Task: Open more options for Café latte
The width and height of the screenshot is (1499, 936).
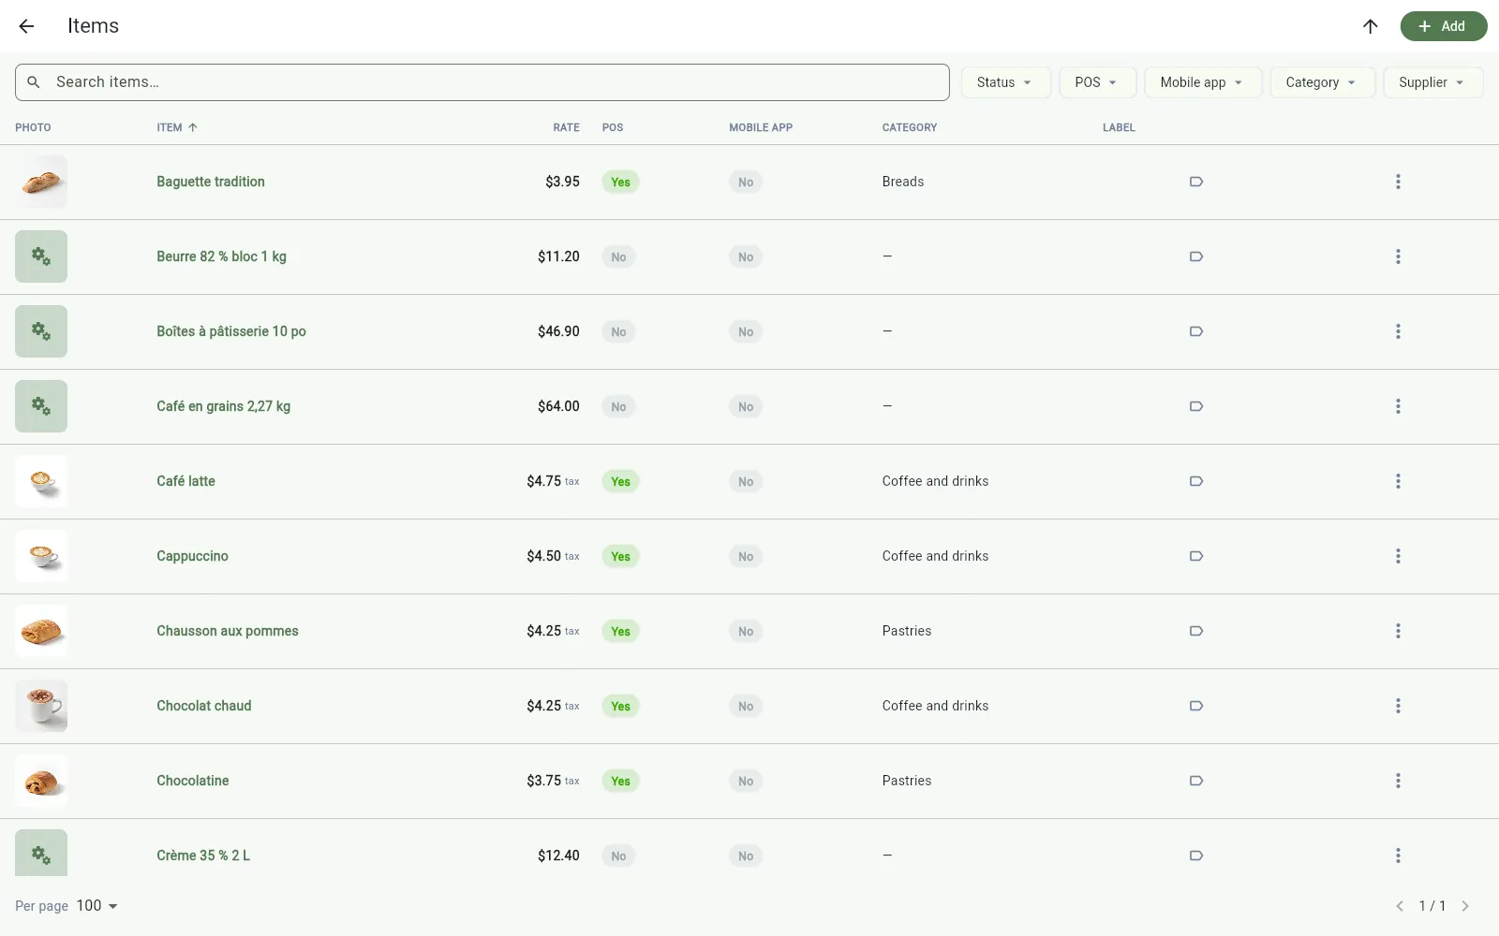Action: (1398, 481)
